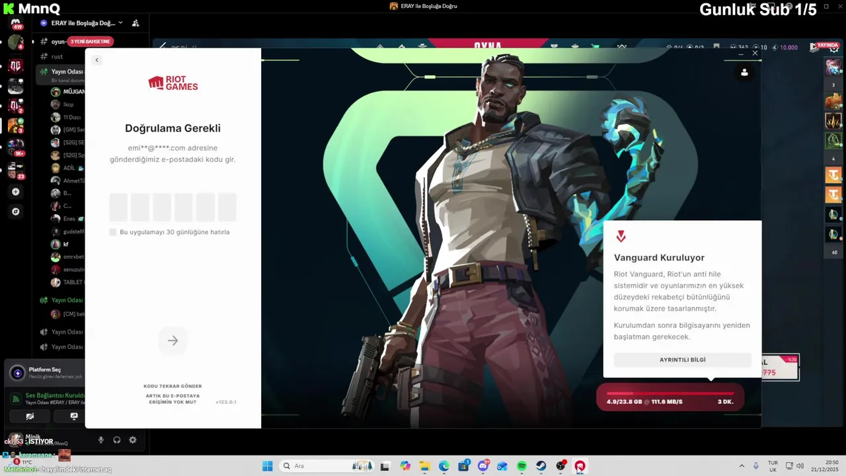This screenshot has width=846, height=476.
Task: Open Task View icon on taskbar
Action: pos(385,466)
